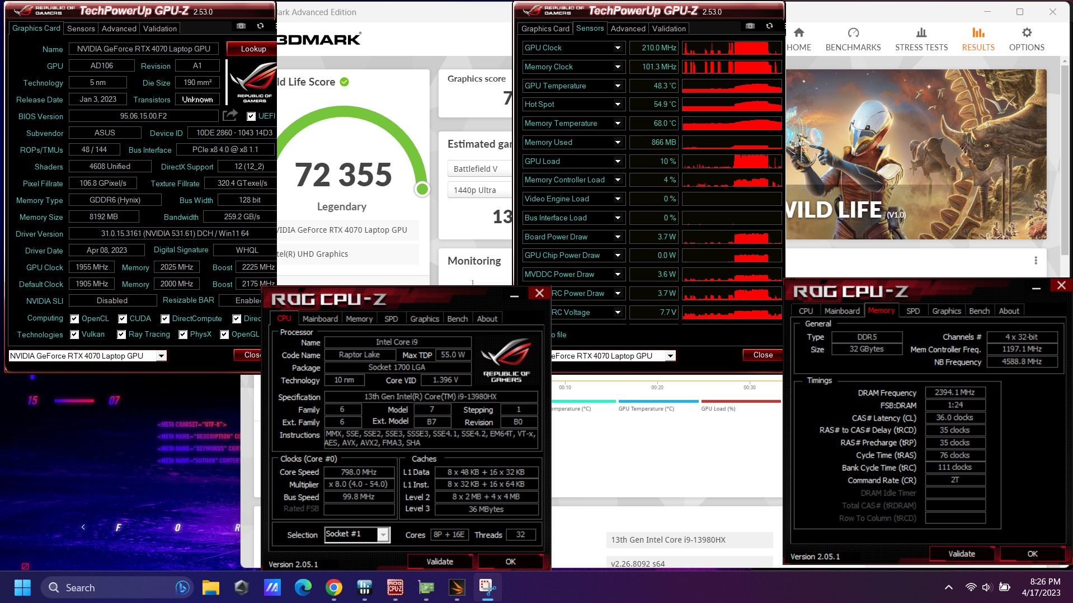Open the battery tray icon
The image size is (1073, 603).
coord(1005,587)
